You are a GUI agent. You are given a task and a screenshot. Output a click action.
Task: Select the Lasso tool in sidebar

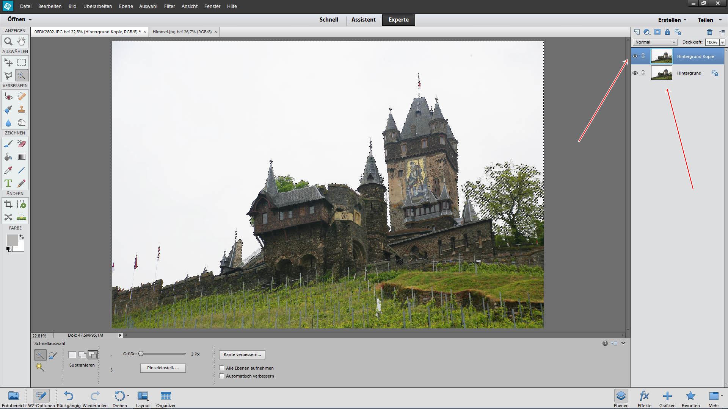coord(8,75)
